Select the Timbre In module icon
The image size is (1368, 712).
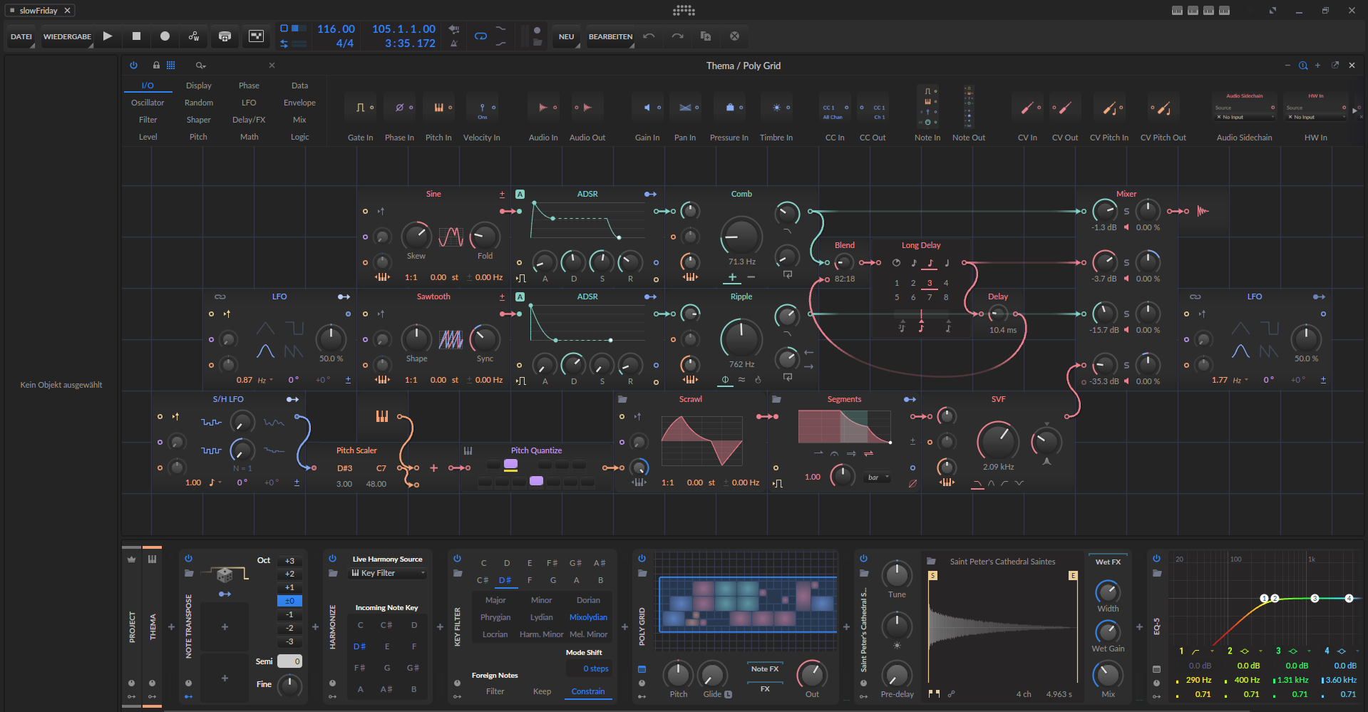pyautogui.click(x=776, y=108)
